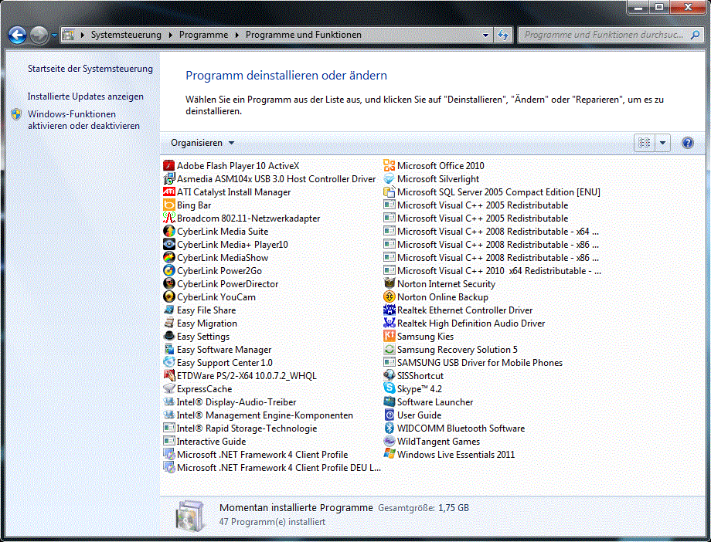Viewport: 711px width, 542px height.
Task: Select the Realtek High Definition Audio Driver icon
Action: tap(390, 324)
